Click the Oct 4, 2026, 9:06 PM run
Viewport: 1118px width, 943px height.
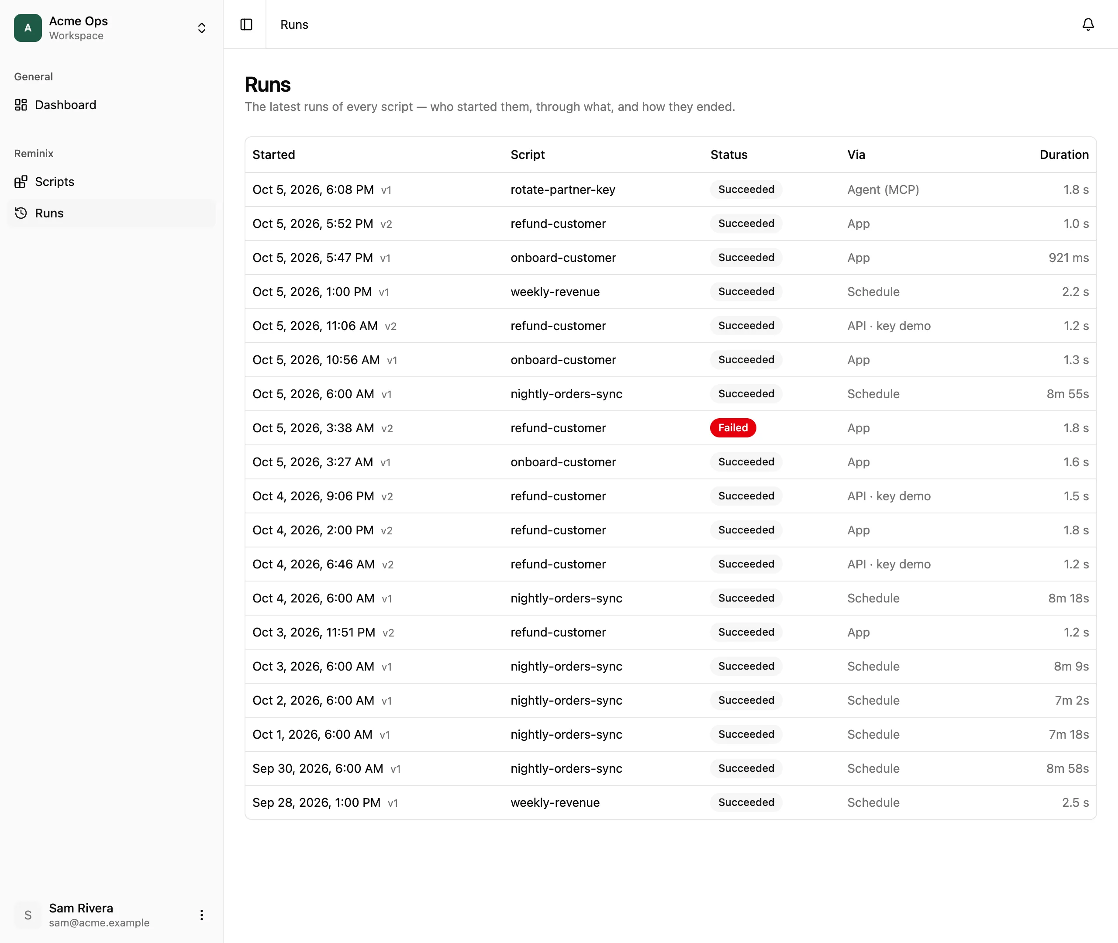coord(670,496)
